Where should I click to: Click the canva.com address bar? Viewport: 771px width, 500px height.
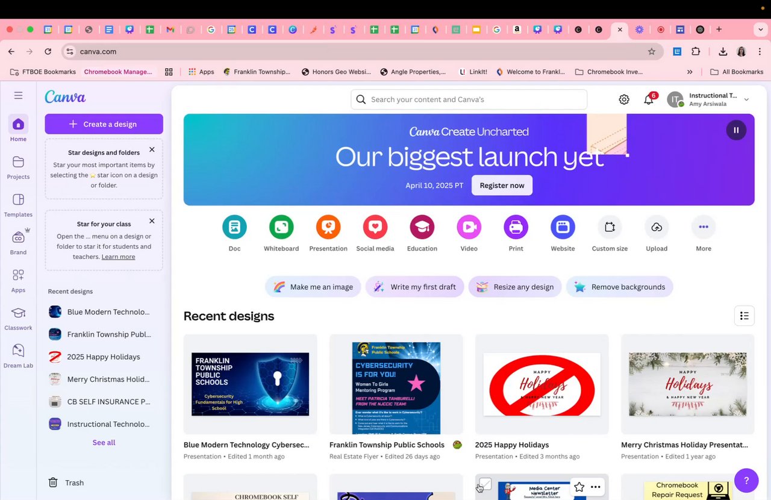click(361, 52)
